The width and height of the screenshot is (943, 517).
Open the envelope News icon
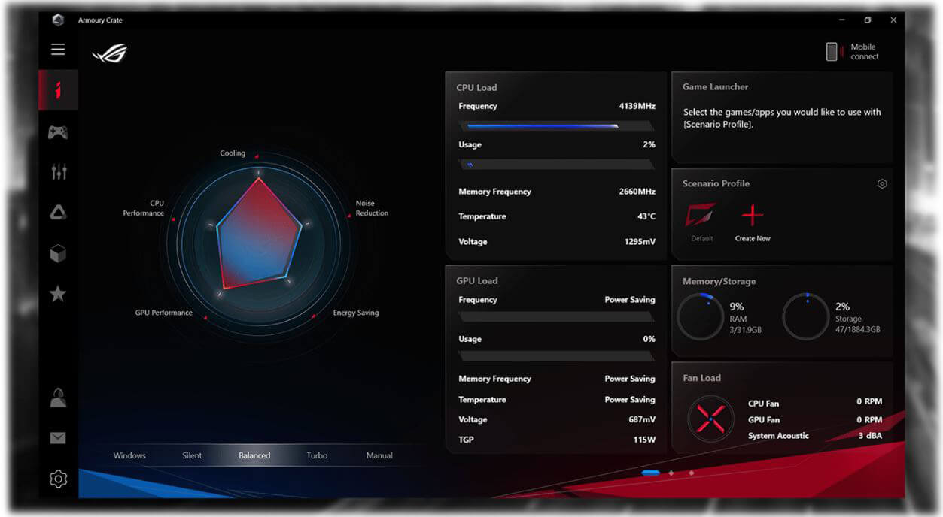pos(58,438)
